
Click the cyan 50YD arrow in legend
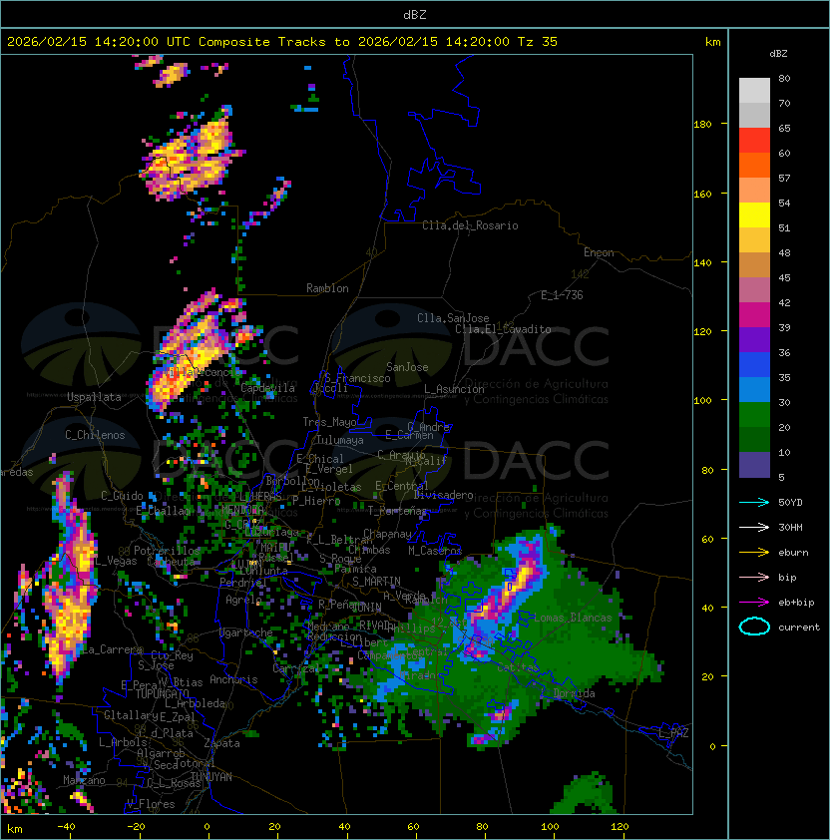754,503
